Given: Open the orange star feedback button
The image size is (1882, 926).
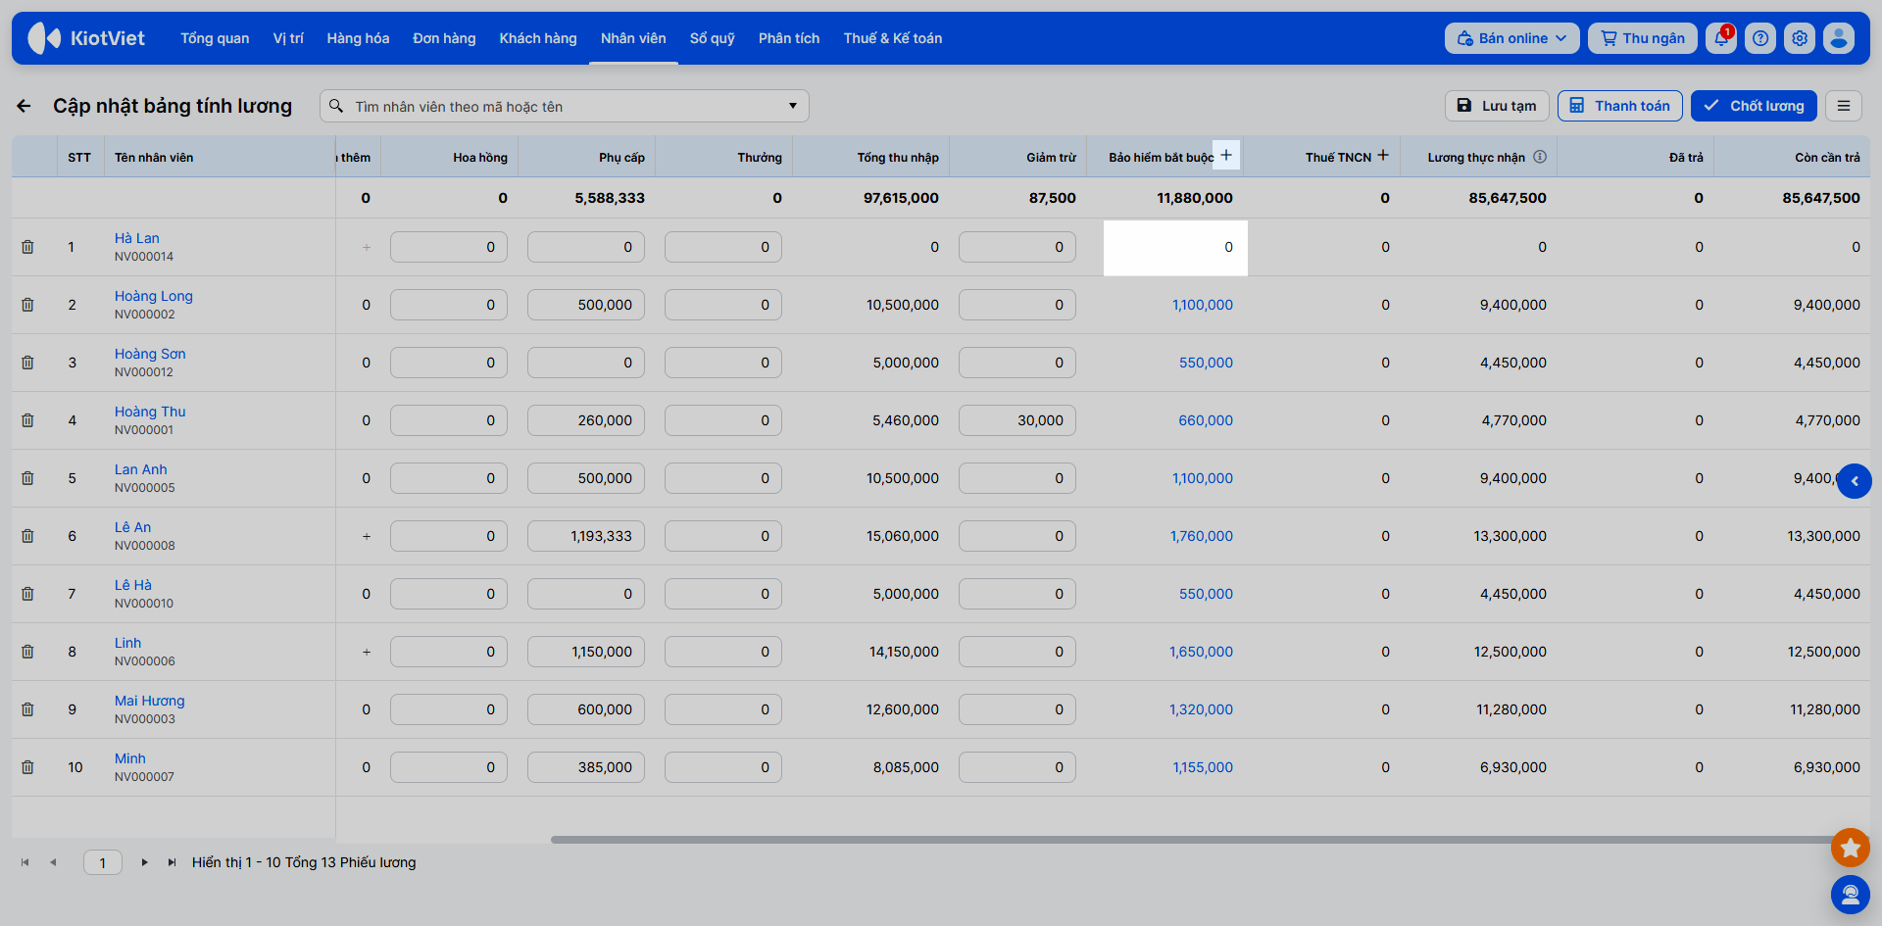Looking at the screenshot, I should [1851, 847].
